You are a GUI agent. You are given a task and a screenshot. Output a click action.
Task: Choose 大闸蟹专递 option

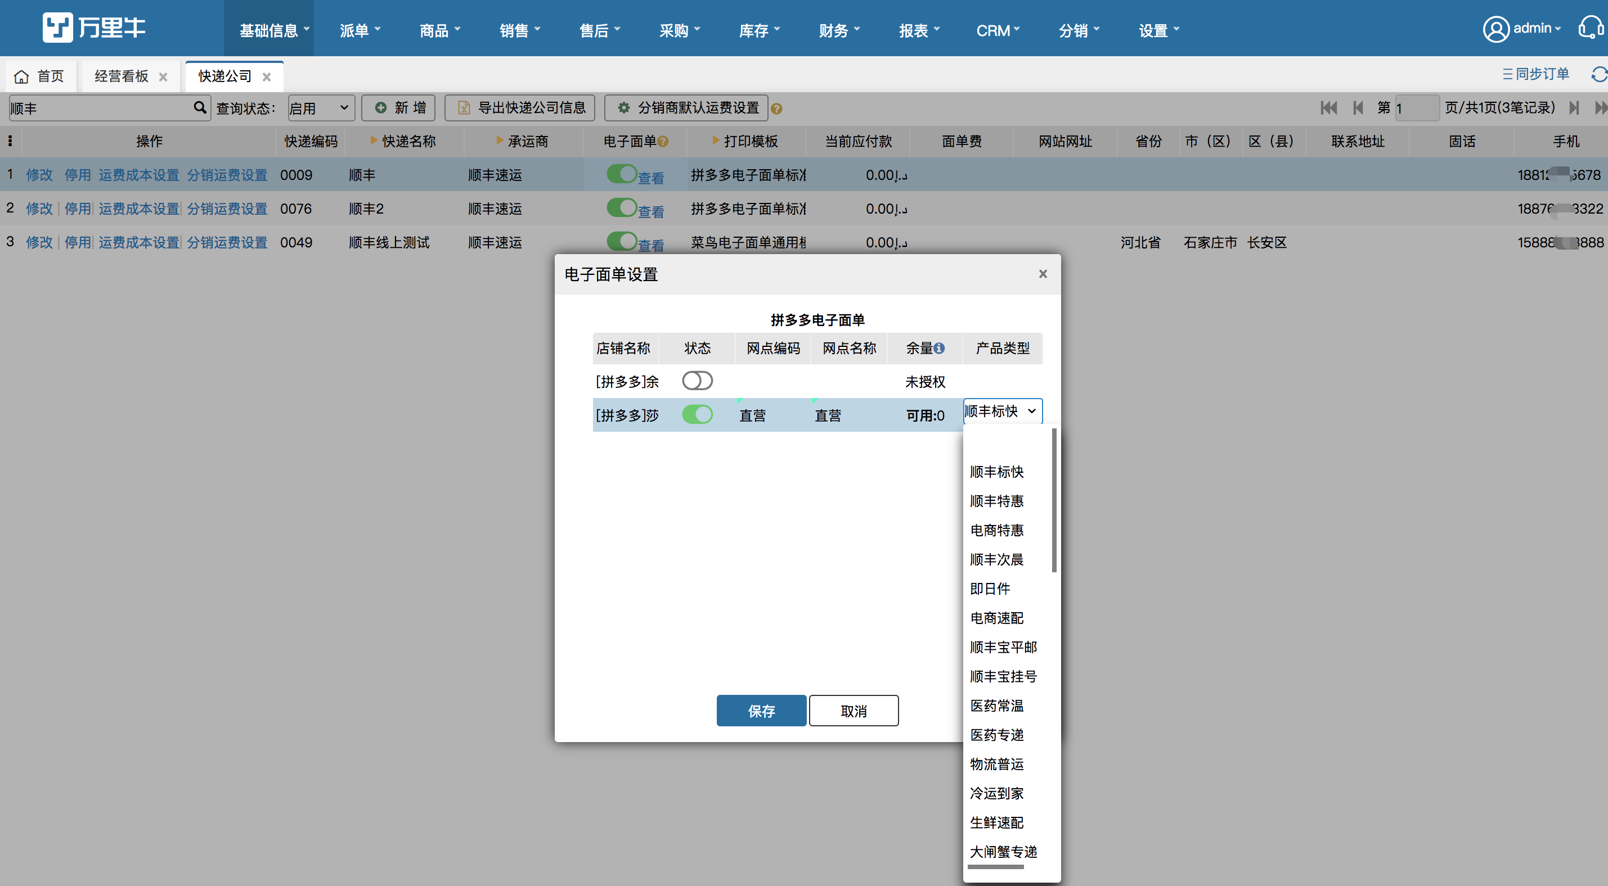(1003, 852)
